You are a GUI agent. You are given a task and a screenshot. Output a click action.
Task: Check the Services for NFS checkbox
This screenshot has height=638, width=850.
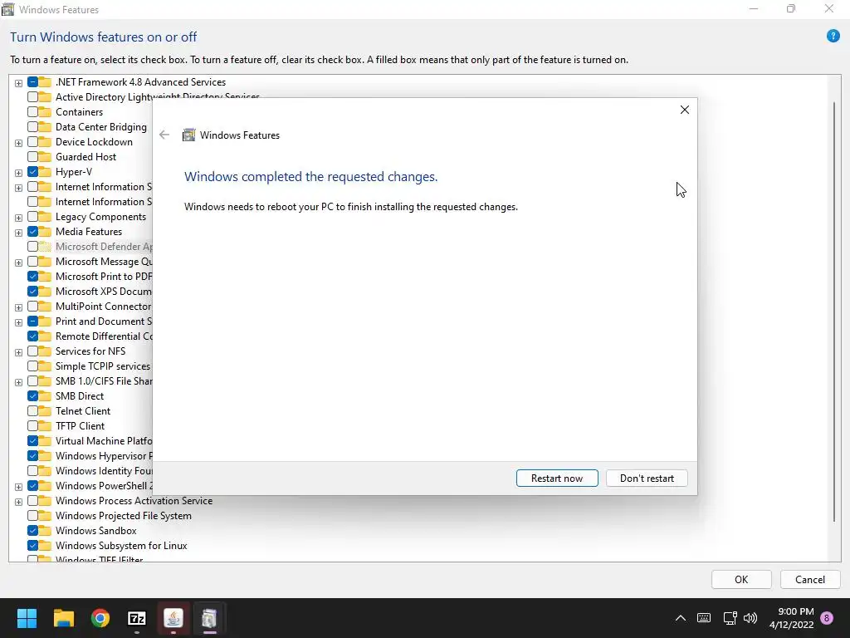tap(32, 351)
